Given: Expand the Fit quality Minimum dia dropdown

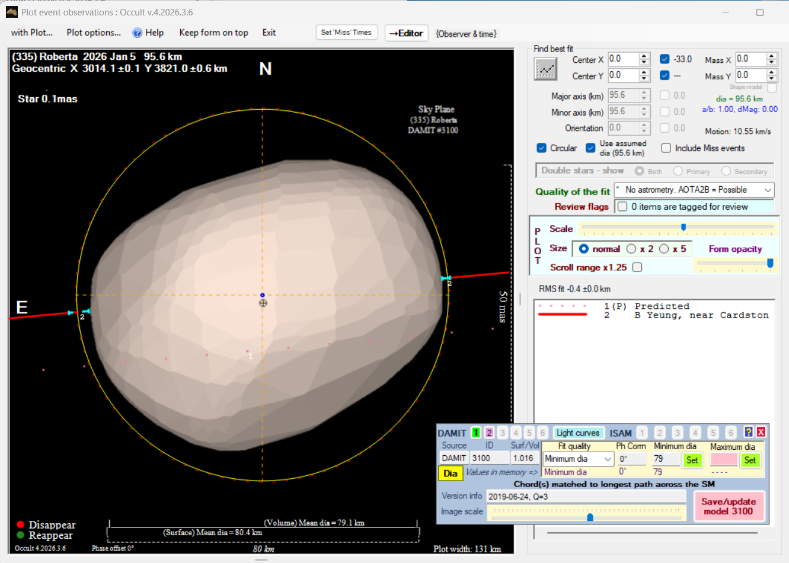Looking at the screenshot, I should point(608,459).
